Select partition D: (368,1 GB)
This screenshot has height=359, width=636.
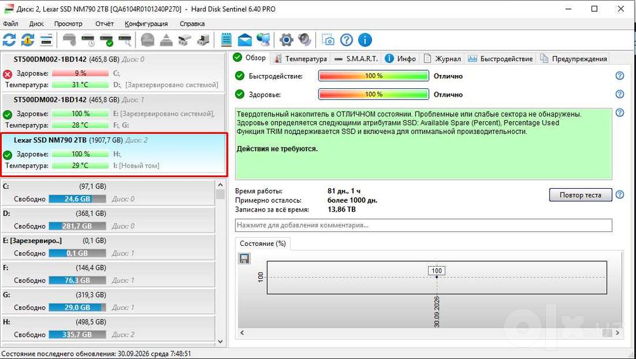pos(108,220)
